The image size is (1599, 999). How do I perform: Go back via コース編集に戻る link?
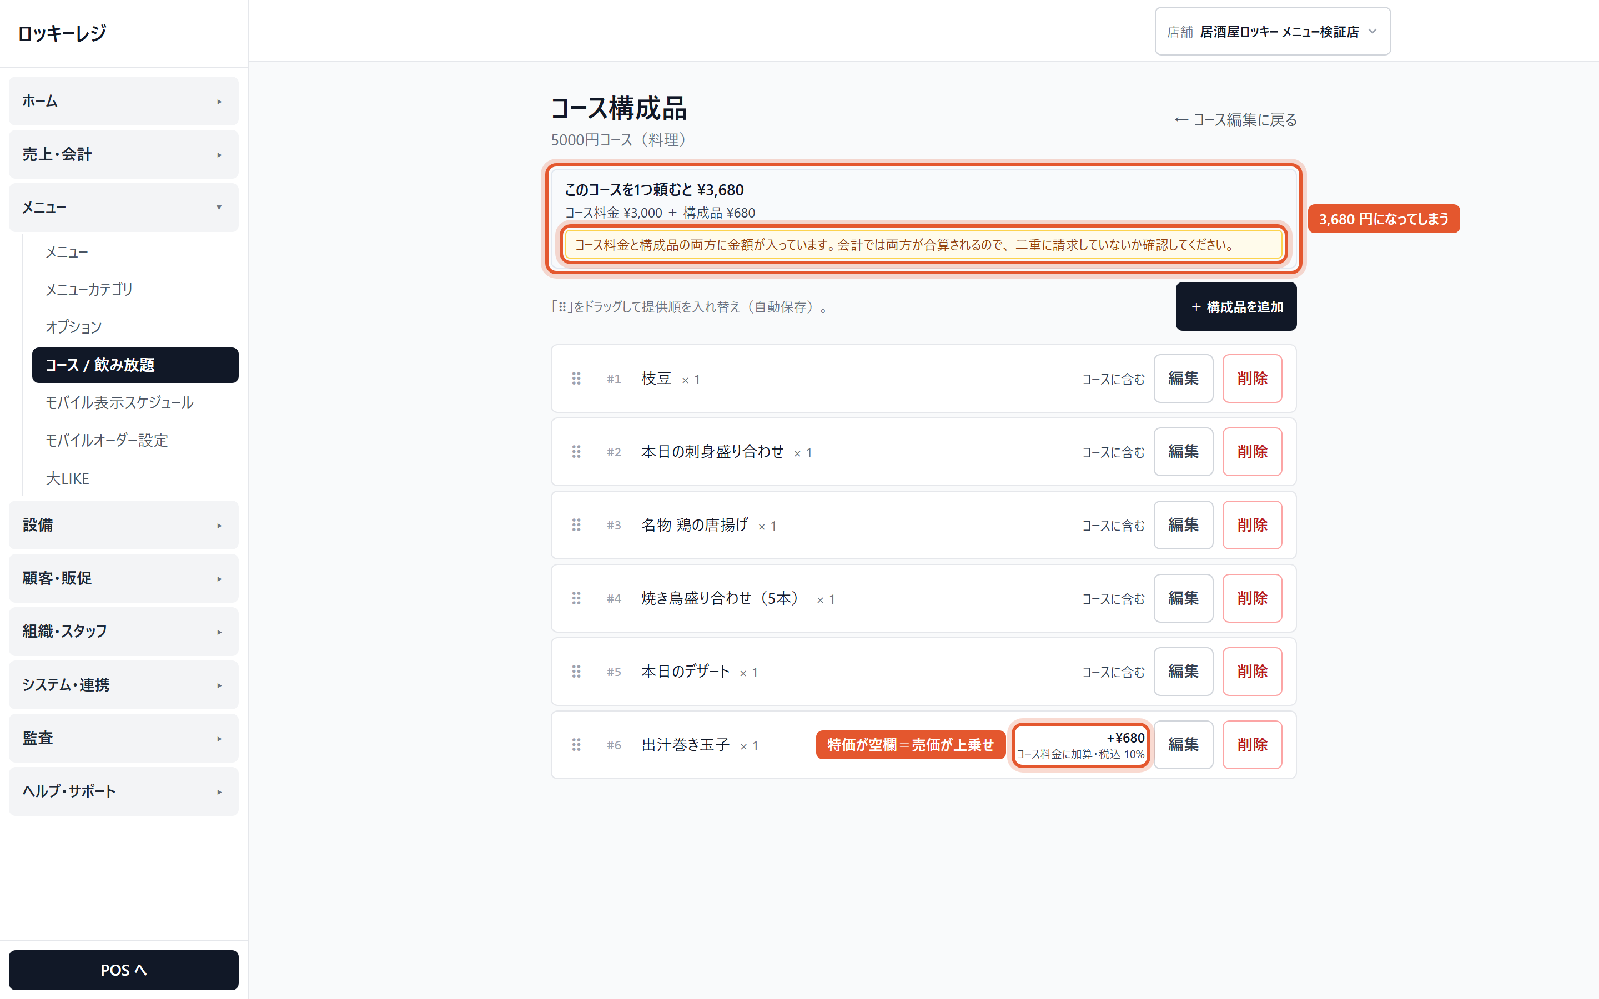pos(1235,120)
